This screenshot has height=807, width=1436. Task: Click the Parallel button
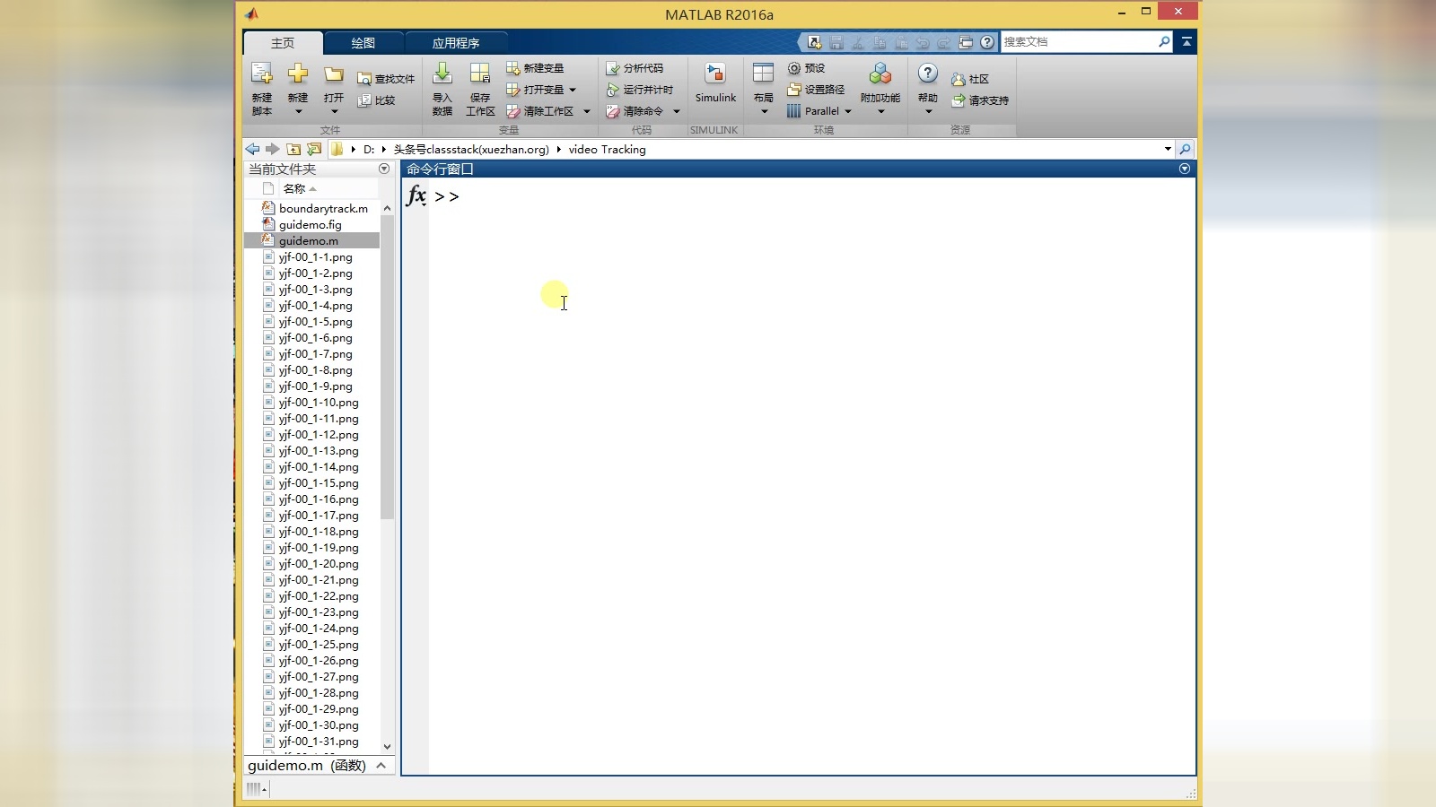813,111
